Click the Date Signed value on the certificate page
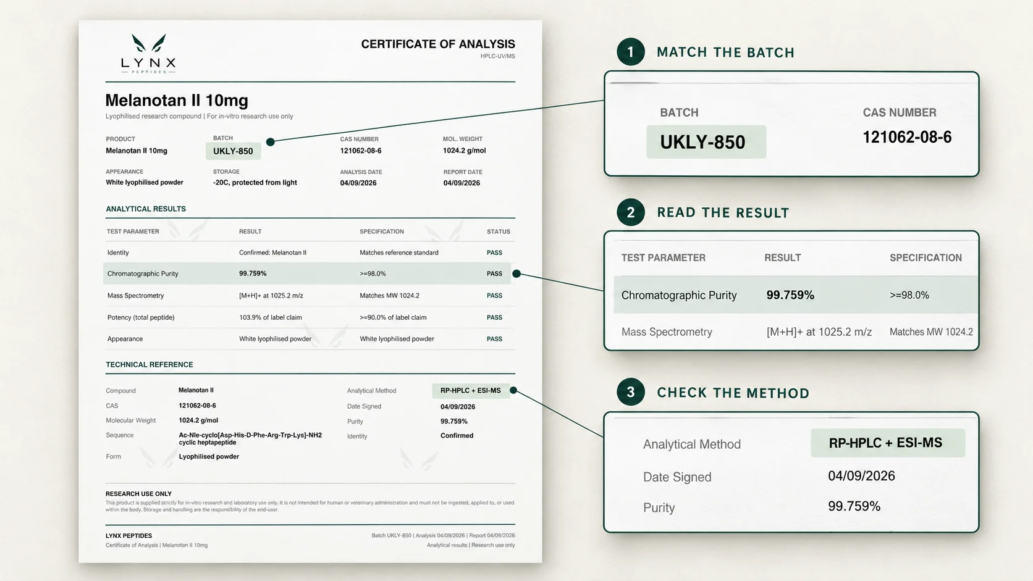This screenshot has height=581, width=1033. coord(458,407)
